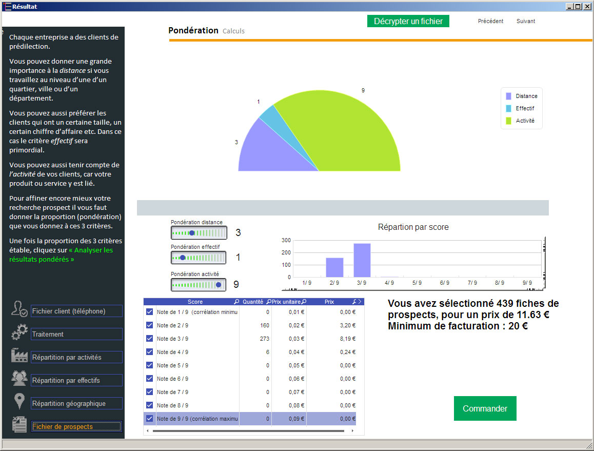Click the user icon beside Fichier client (téléphone)

19,309
